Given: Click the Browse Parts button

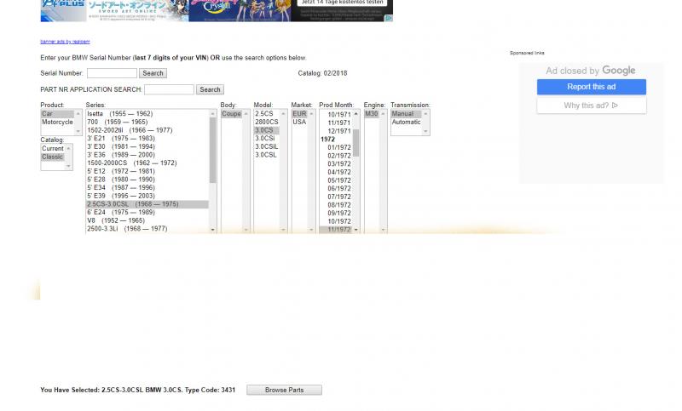Looking at the screenshot, I should coord(284,390).
